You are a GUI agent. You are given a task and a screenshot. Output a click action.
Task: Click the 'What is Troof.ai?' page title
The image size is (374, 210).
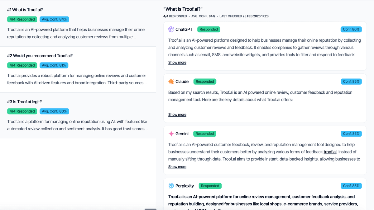(182, 9)
